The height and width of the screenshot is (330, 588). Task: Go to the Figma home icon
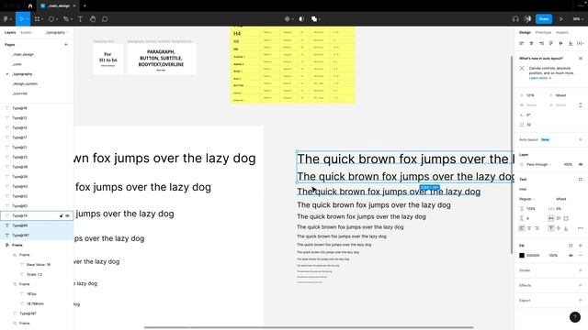[30, 6]
